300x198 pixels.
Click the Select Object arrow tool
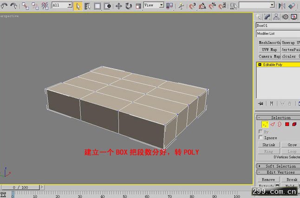click(78, 6)
